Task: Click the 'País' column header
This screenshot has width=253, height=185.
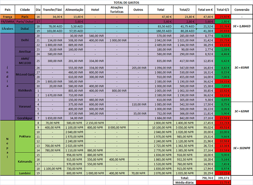Action: tap(7, 10)
